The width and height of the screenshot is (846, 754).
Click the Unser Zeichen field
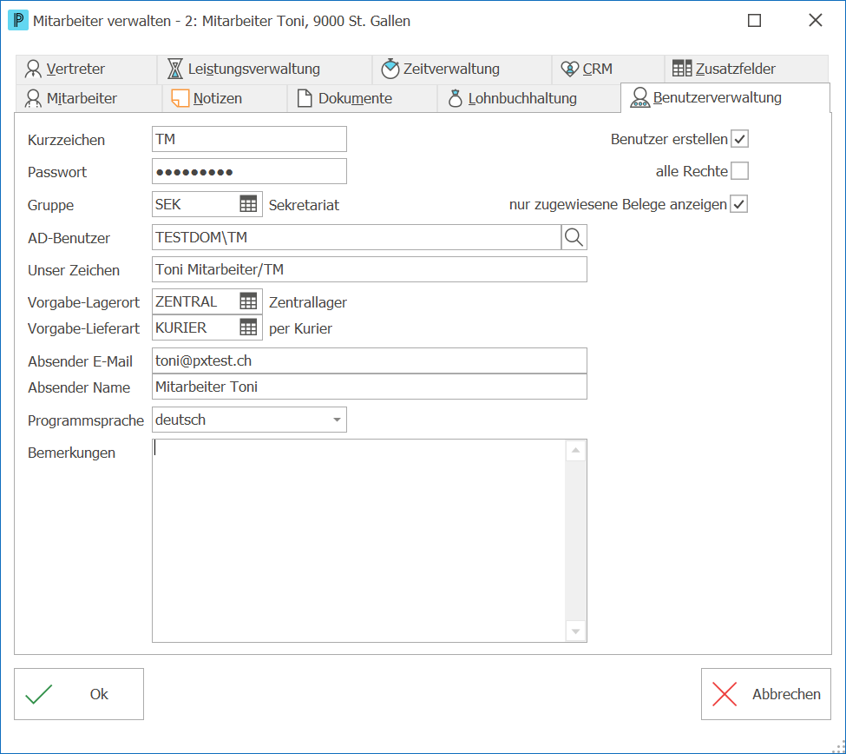370,269
